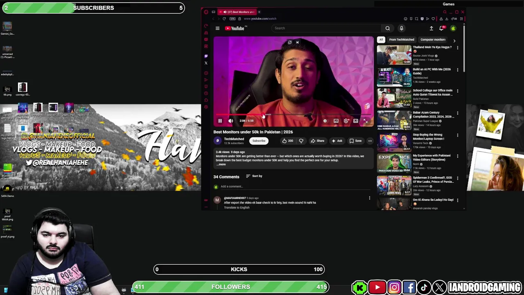
Task: Open the Sort by comments dropdown
Action: tap(254, 176)
